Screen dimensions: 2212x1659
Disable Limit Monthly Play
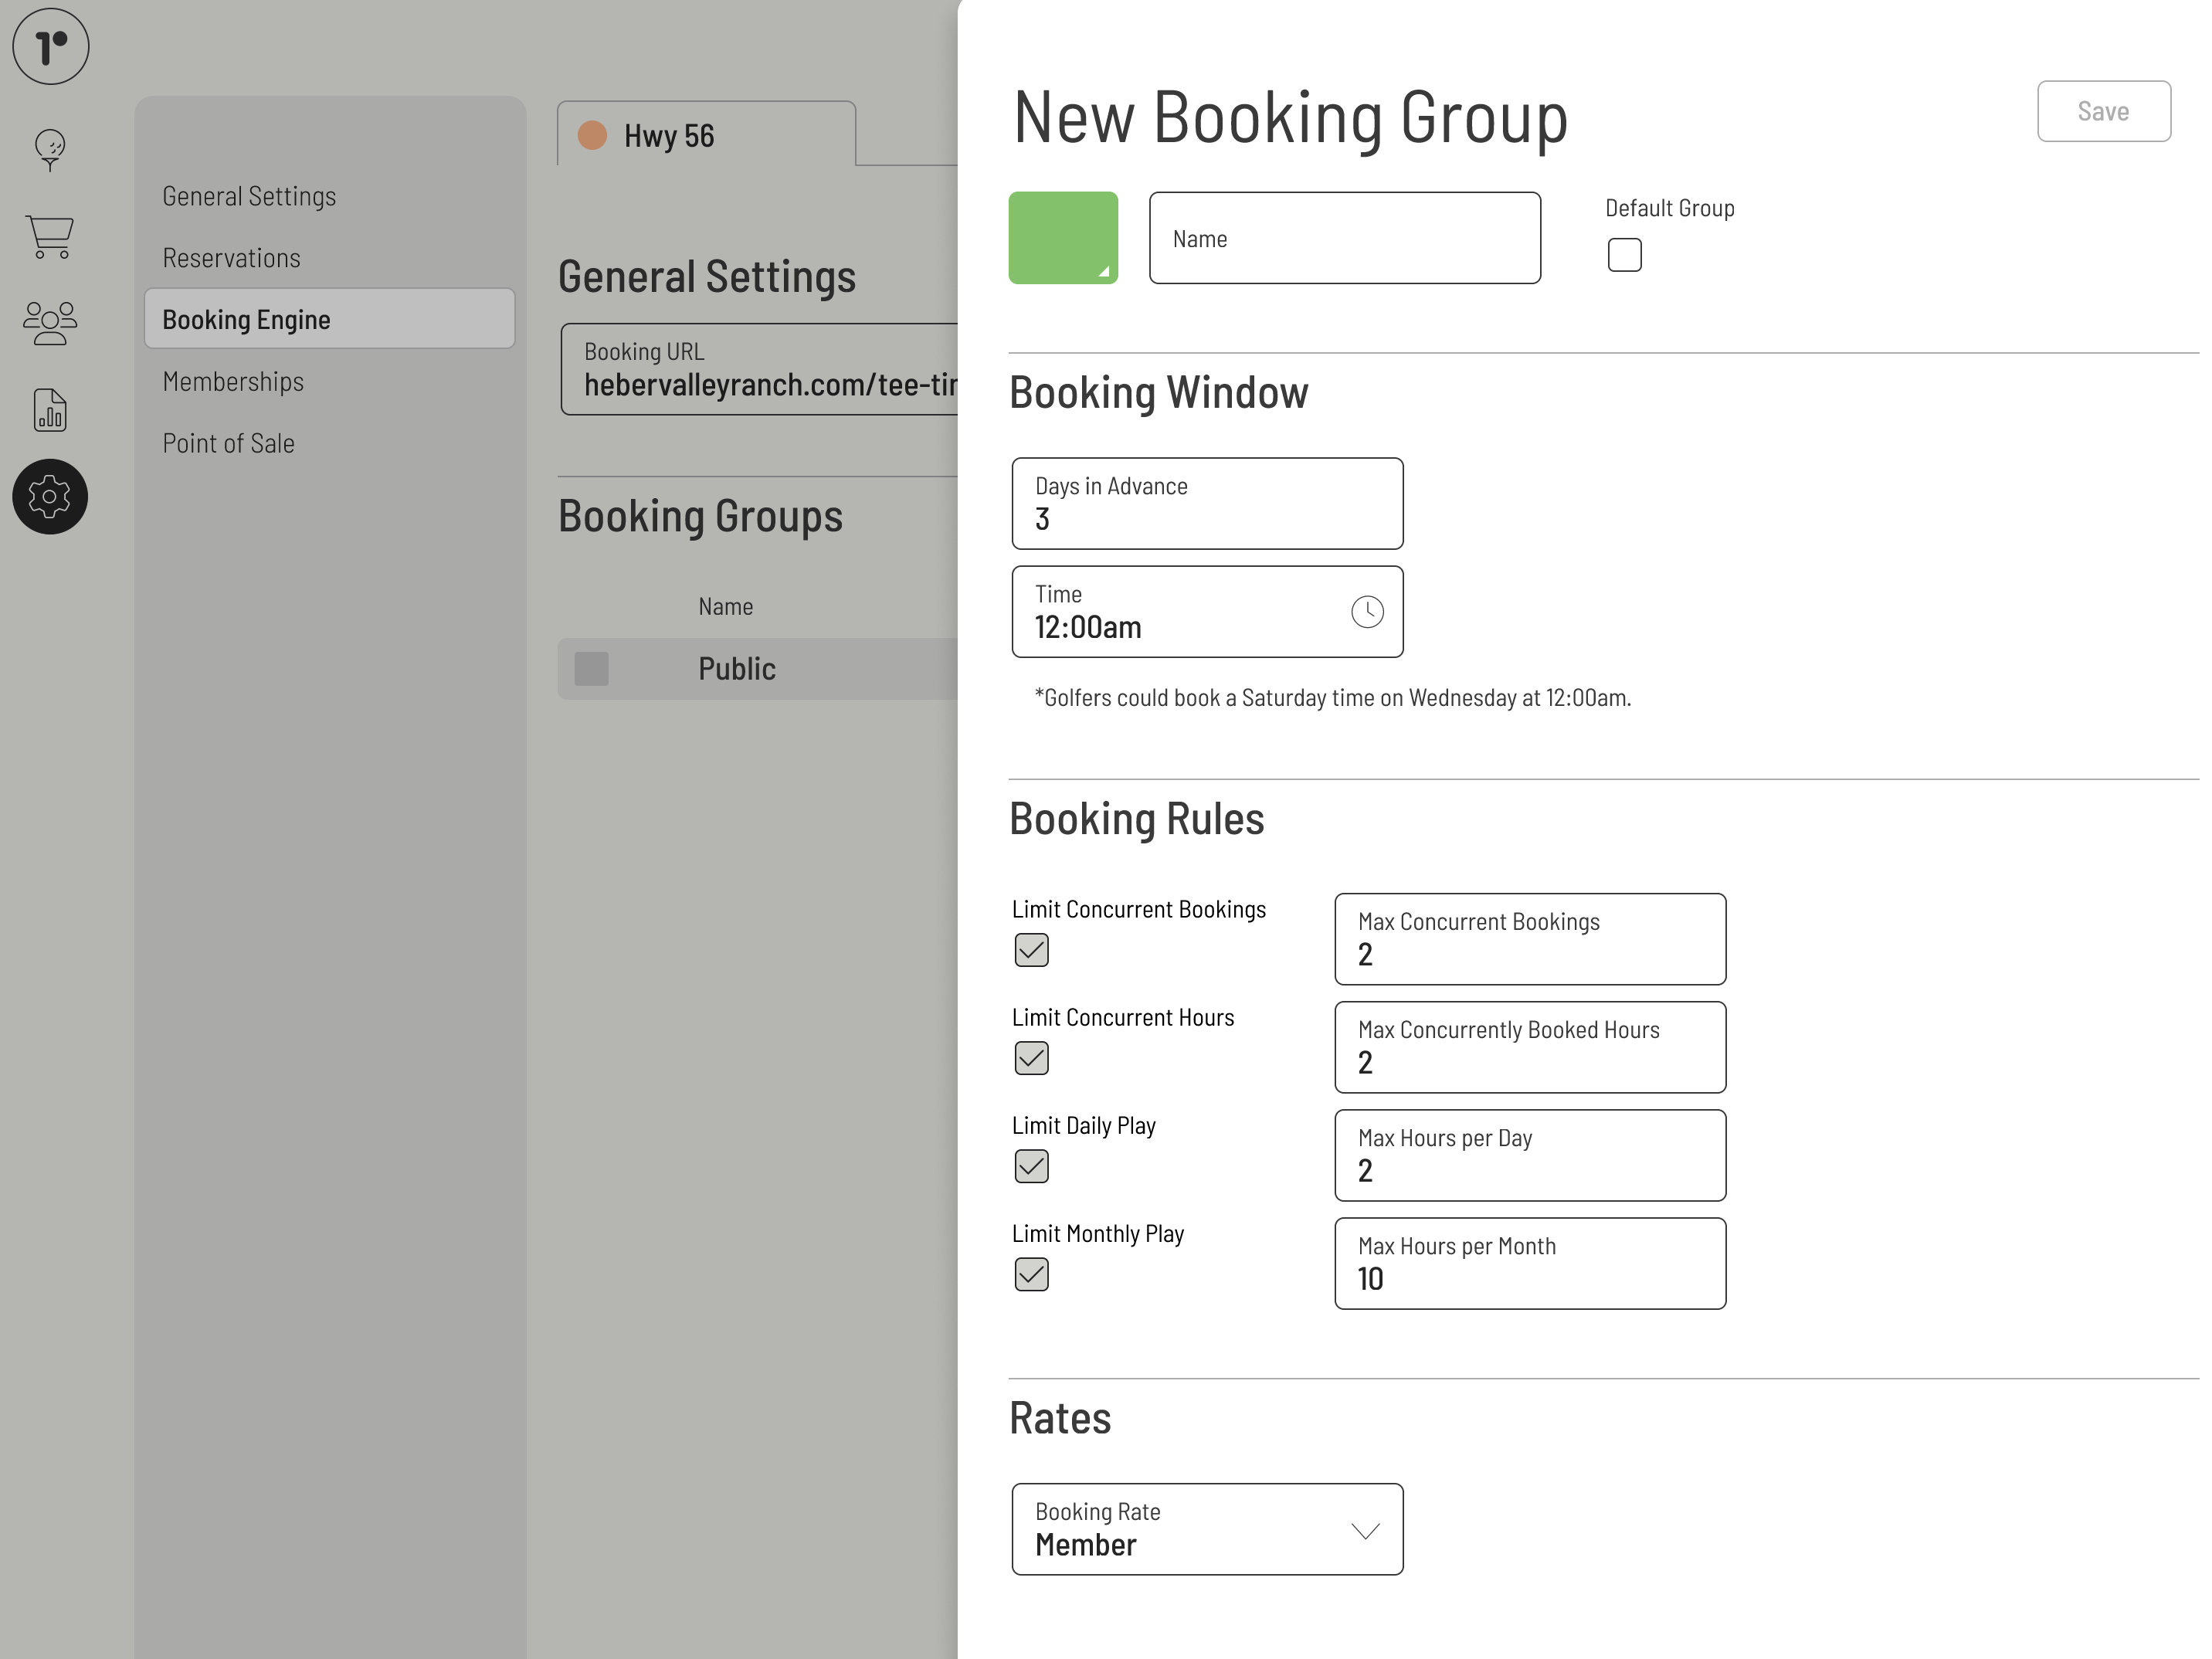pyautogui.click(x=1032, y=1275)
